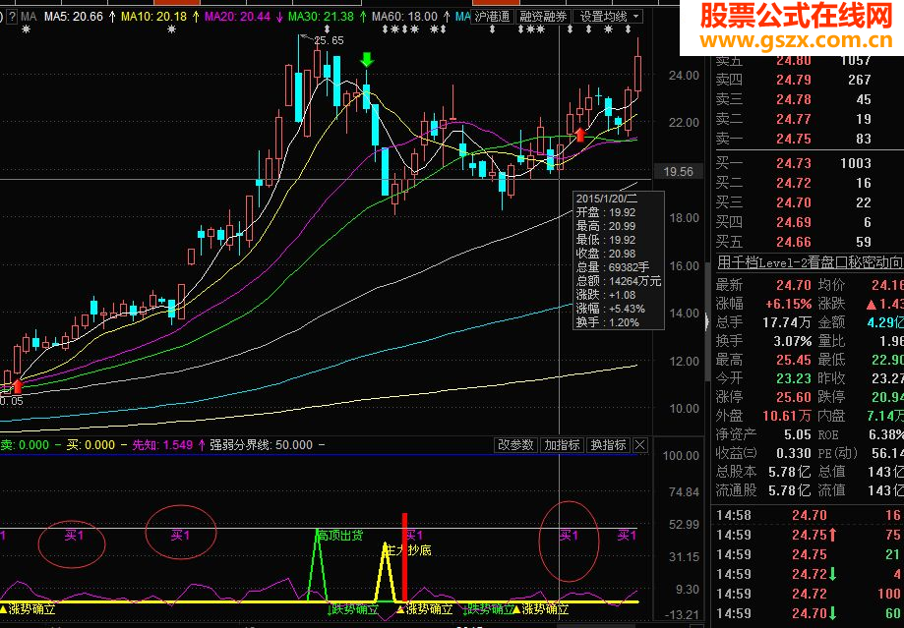Click the 高顶出货 signal label
Image resolution: width=904 pixels, height=628 pixels.
pyautogui.click(x=340, y=536)
